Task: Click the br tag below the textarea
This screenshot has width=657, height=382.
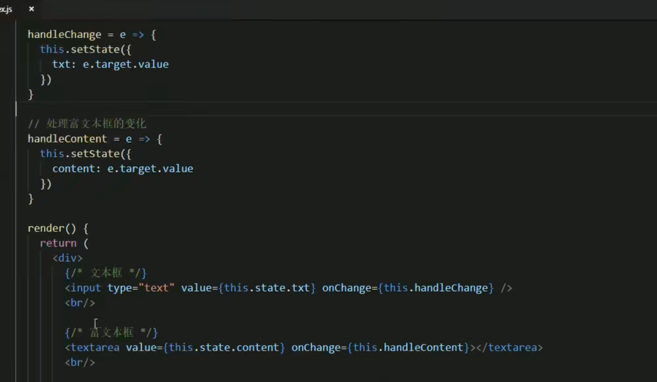Action: (80, 362)
